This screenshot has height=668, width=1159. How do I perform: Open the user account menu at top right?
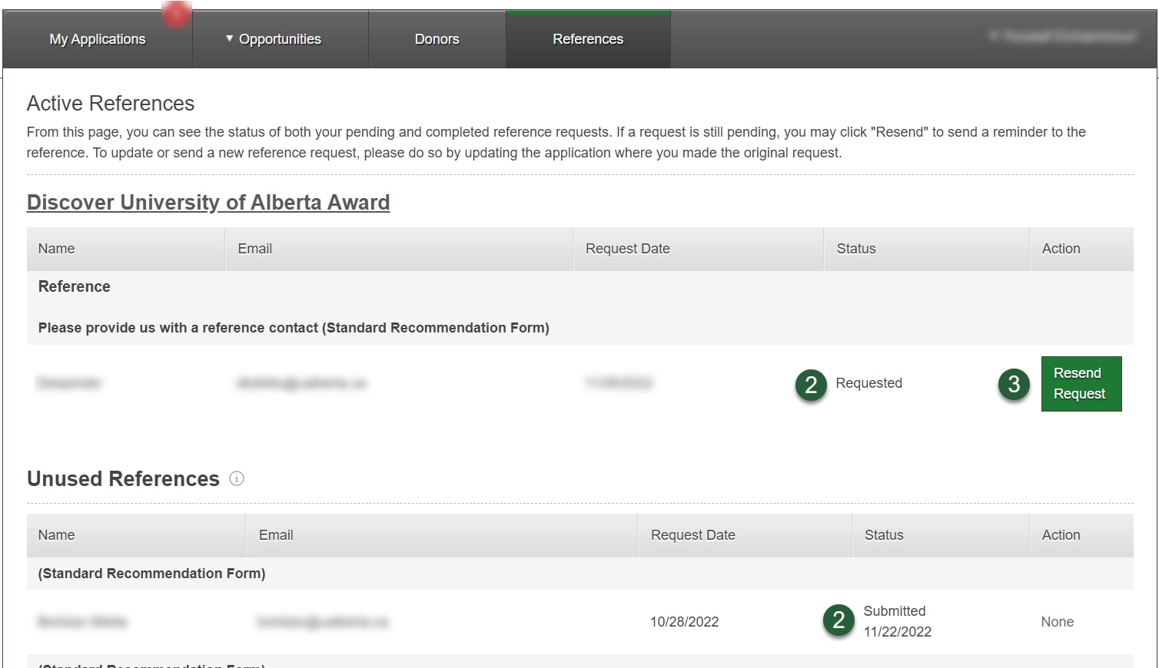coord(1061,36)
